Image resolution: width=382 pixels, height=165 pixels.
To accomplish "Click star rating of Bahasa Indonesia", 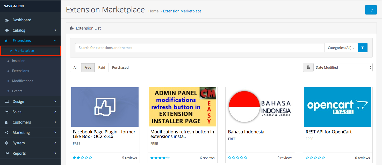I will [x=238, y=158].
